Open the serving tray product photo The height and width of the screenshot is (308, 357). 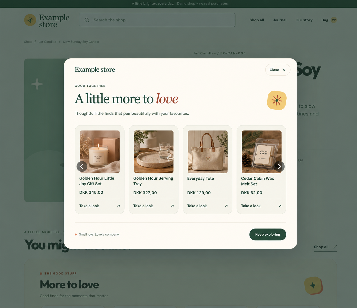pyautogui.click(x=154, y=152)
